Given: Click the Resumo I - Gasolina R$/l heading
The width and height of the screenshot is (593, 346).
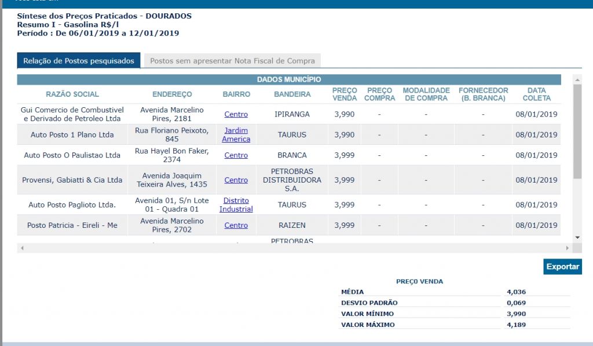Looking at the screenshot, I should pyautogui.click(x=68, y=24).
